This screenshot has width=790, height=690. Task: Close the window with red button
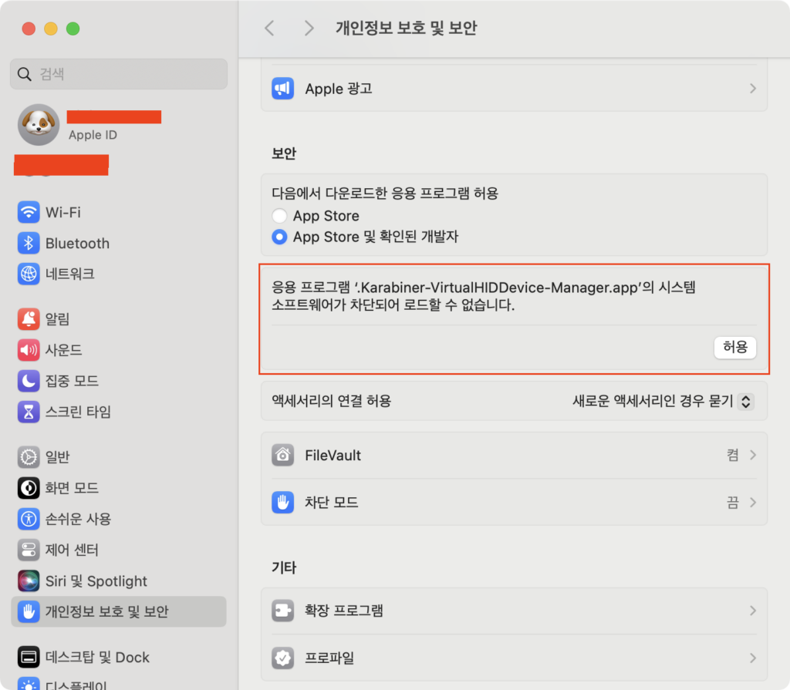tap(29, 29)
